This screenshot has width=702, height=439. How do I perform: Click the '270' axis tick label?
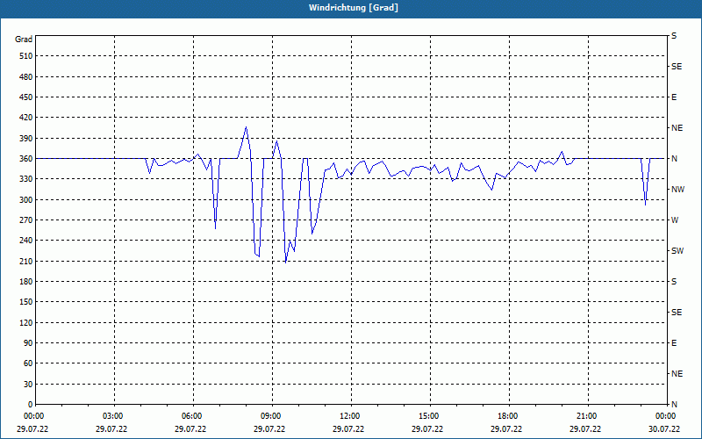(26, 220)
